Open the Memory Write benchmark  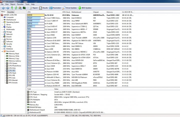pyautogui.click(x=14, y=56)
